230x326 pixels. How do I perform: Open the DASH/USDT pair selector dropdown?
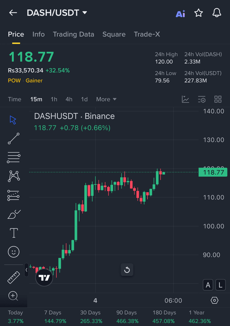[x=57, y=13]
